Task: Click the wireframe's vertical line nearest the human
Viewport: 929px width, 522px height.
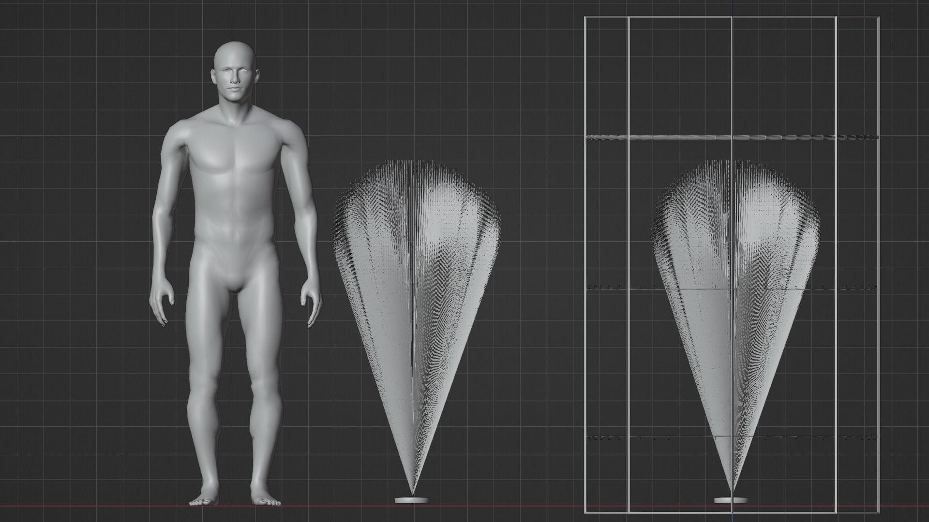Action: pos(585,217)
